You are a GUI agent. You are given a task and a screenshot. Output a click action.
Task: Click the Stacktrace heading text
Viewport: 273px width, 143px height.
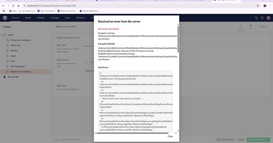click(103, 68)
